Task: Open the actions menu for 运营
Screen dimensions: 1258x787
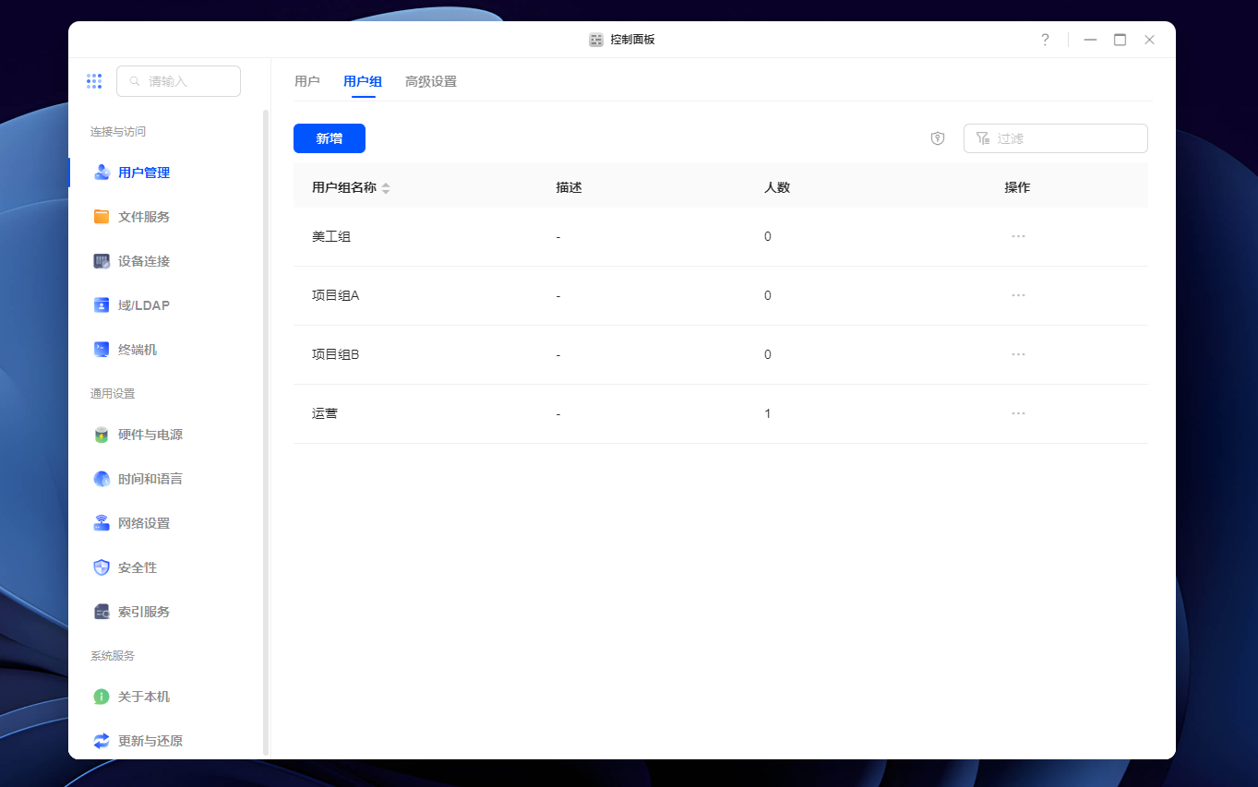Action: point(1018,413)
